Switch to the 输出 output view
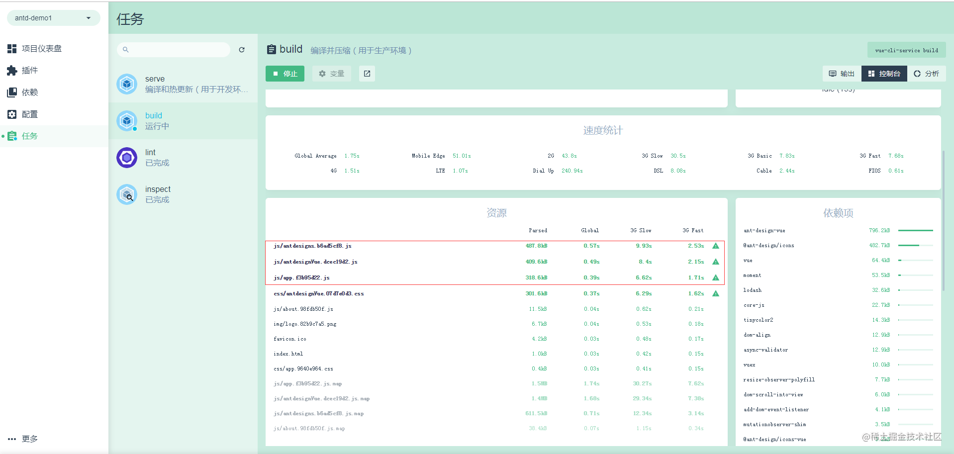This screenshot has height=454, width=954. 841,73
